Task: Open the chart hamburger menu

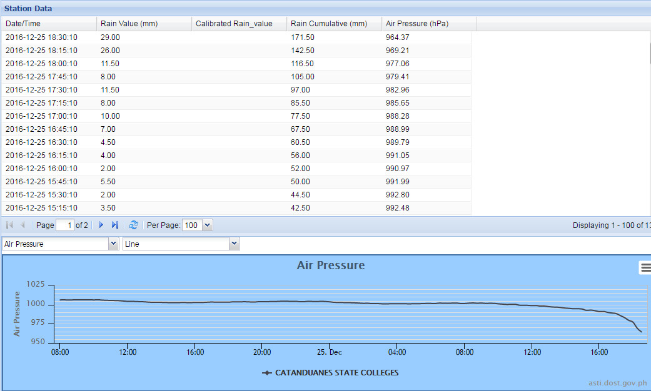Action: tap(645, 267)
